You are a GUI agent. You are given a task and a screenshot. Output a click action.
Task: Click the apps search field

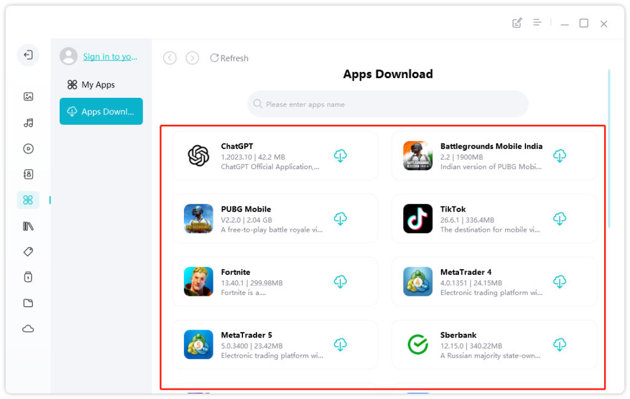pos(388,104)
